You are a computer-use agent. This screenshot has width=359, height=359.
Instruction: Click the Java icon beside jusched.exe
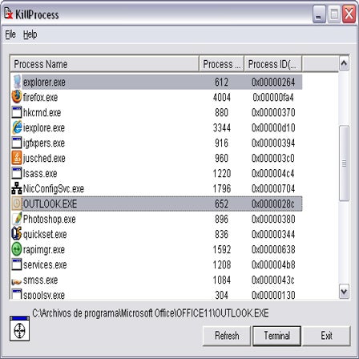point(17,158)
